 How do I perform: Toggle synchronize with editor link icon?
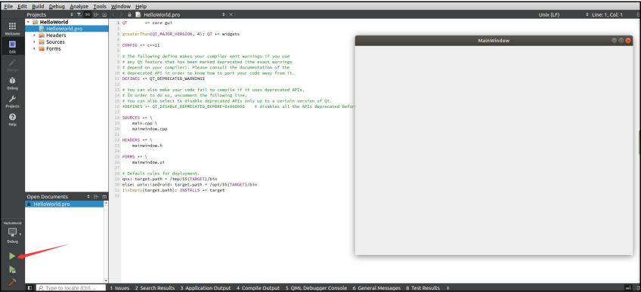(x=88, y=14)
